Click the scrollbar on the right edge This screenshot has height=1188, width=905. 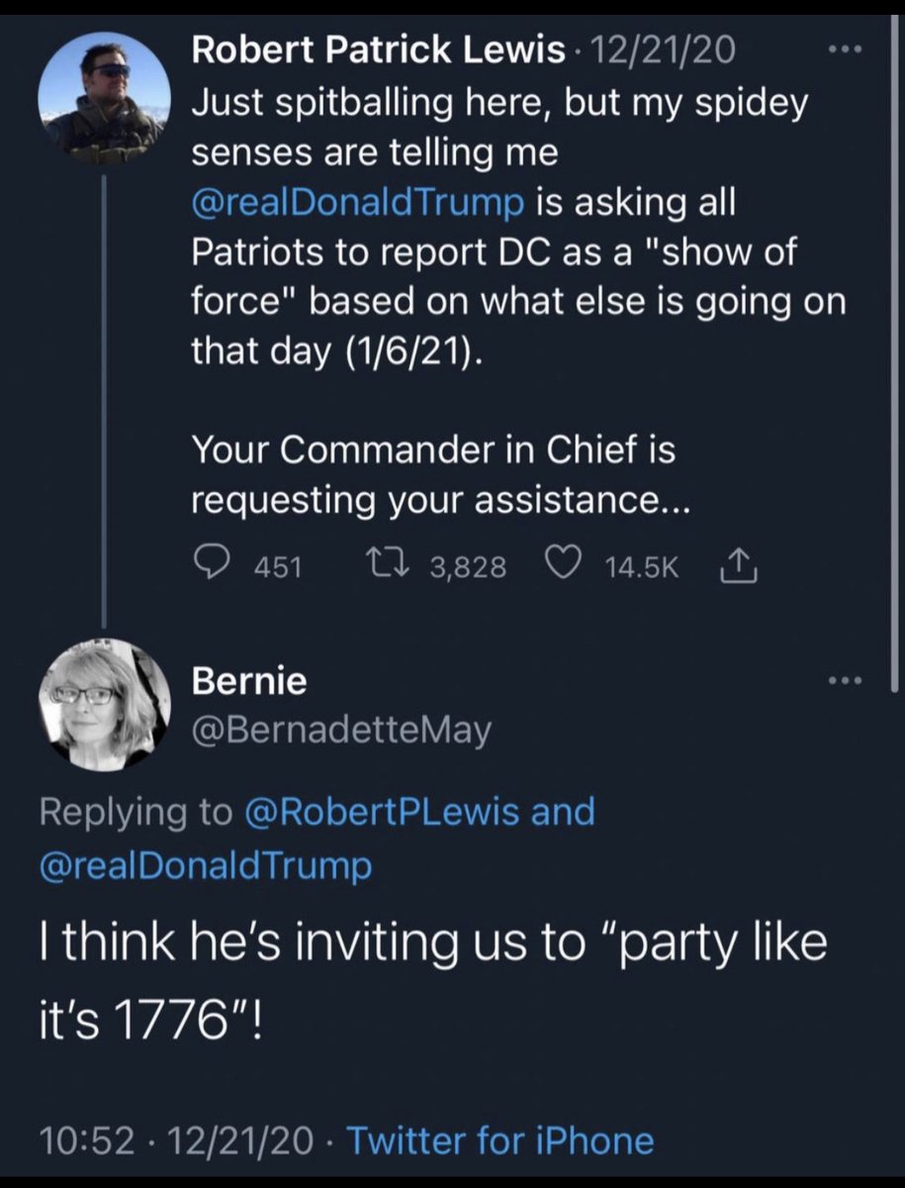(x=897, y=346)
